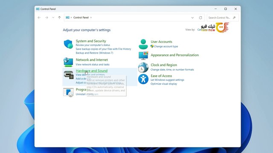The height and width of the screenshot is (153, 273).
Task: Open the System and Security category
Action: (91, 41)
